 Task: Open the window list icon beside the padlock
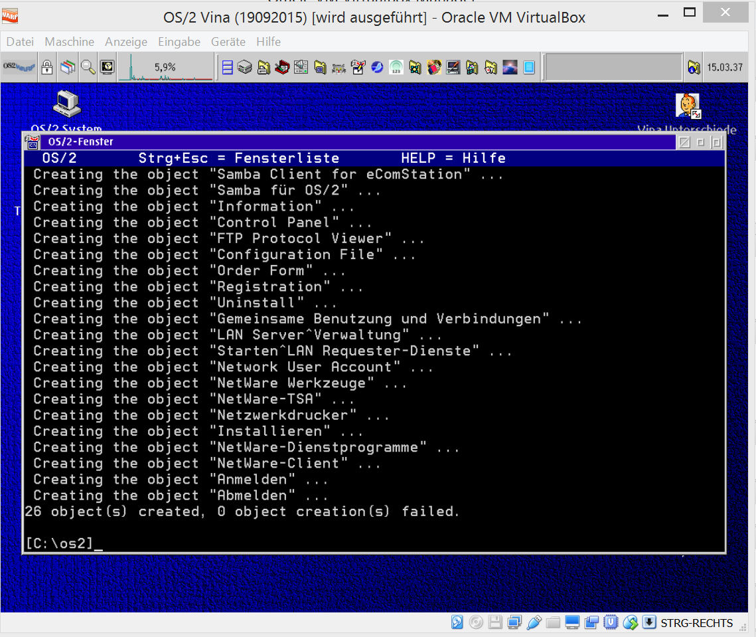click(x=68, y=67)
